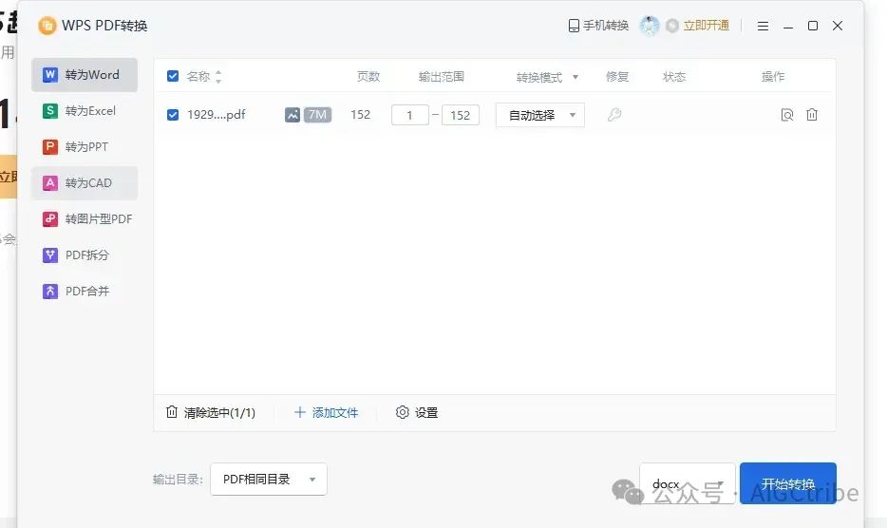Click 清除选中(1/1) to clear selection

pyautogui.click(x=211, y=412)
